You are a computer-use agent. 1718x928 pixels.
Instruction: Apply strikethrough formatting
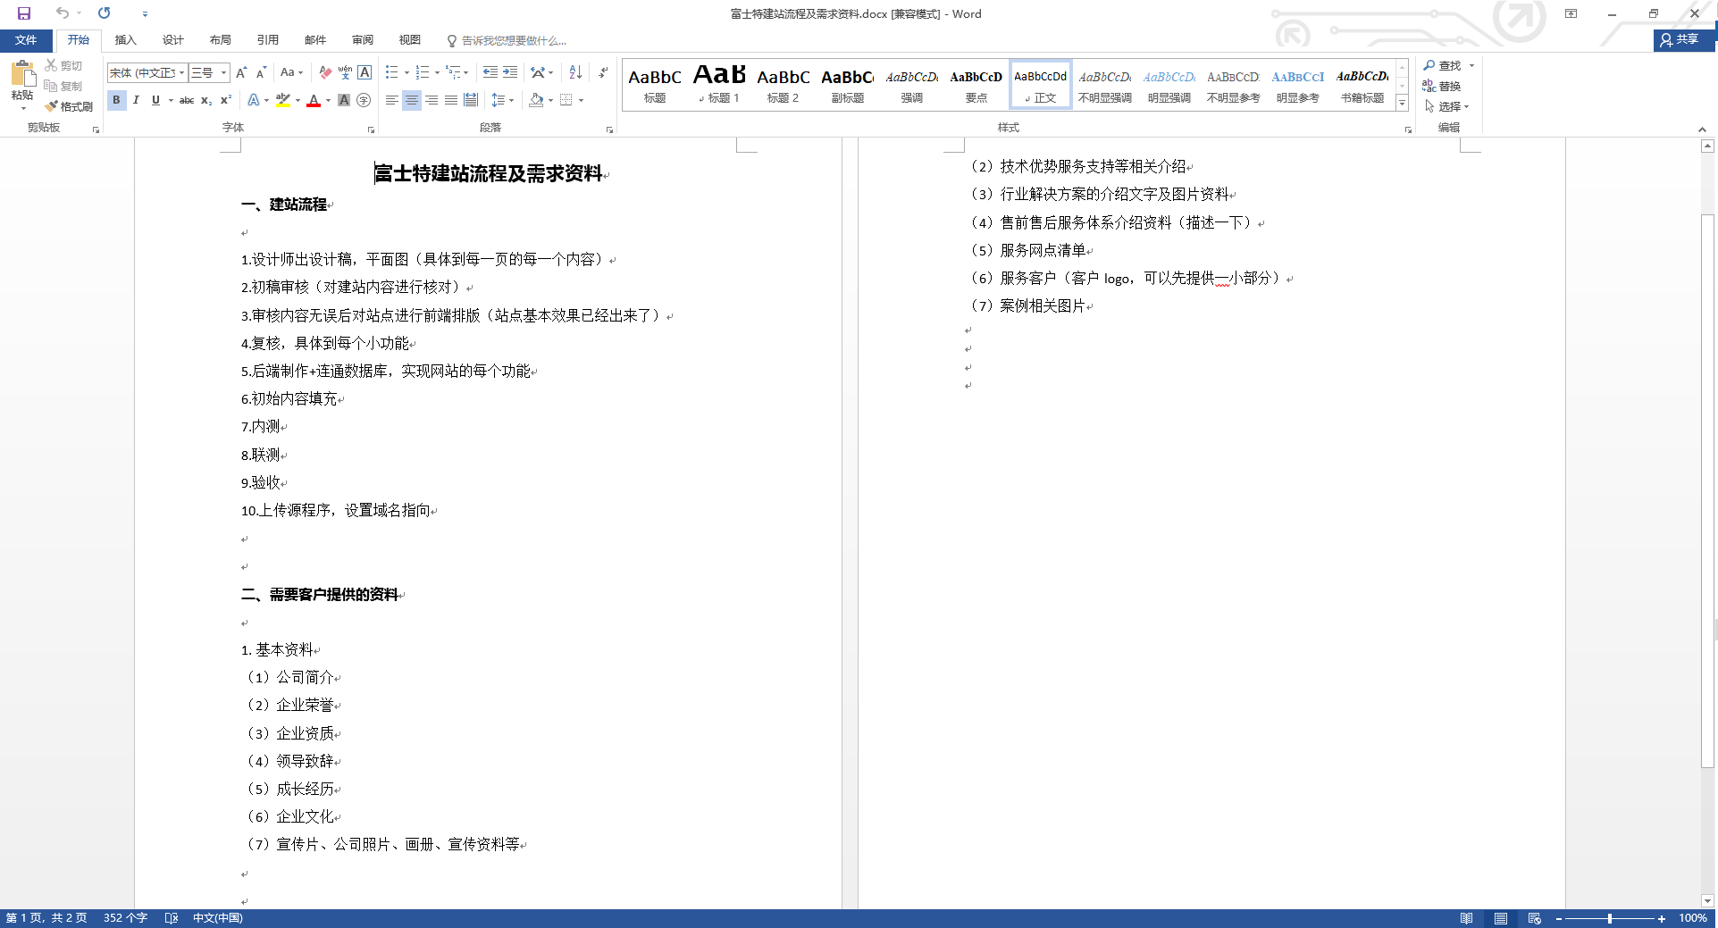click(x=187, y=100)
